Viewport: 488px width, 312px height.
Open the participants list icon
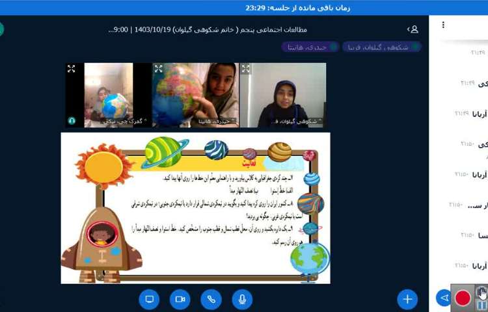(413, 29)
